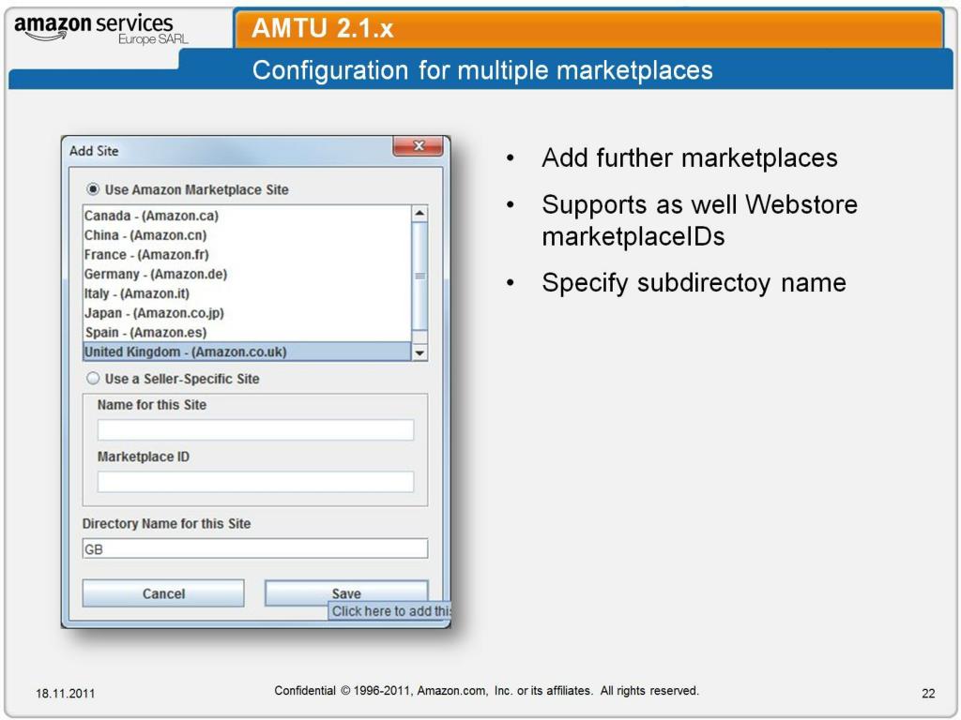Screen dimensions: 961x720
Task: Choose France - (Amazon.fr) from list
Action: point(247,255)
